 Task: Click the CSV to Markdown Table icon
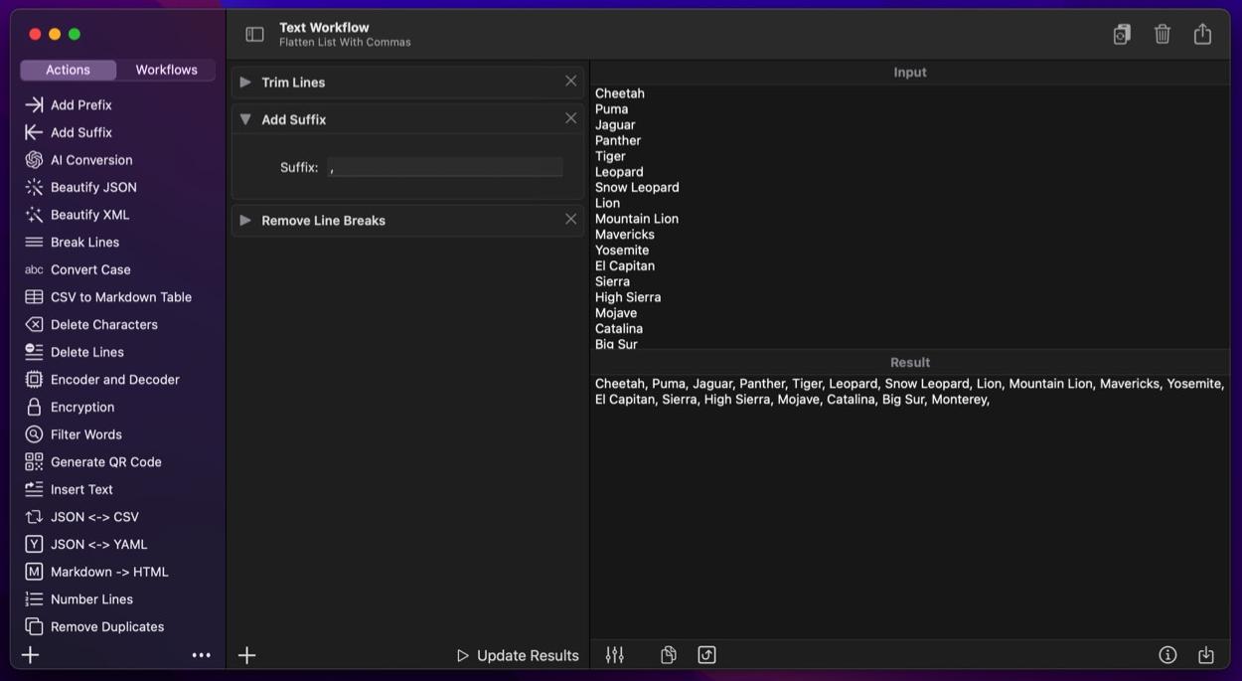[x=34, y=297]
